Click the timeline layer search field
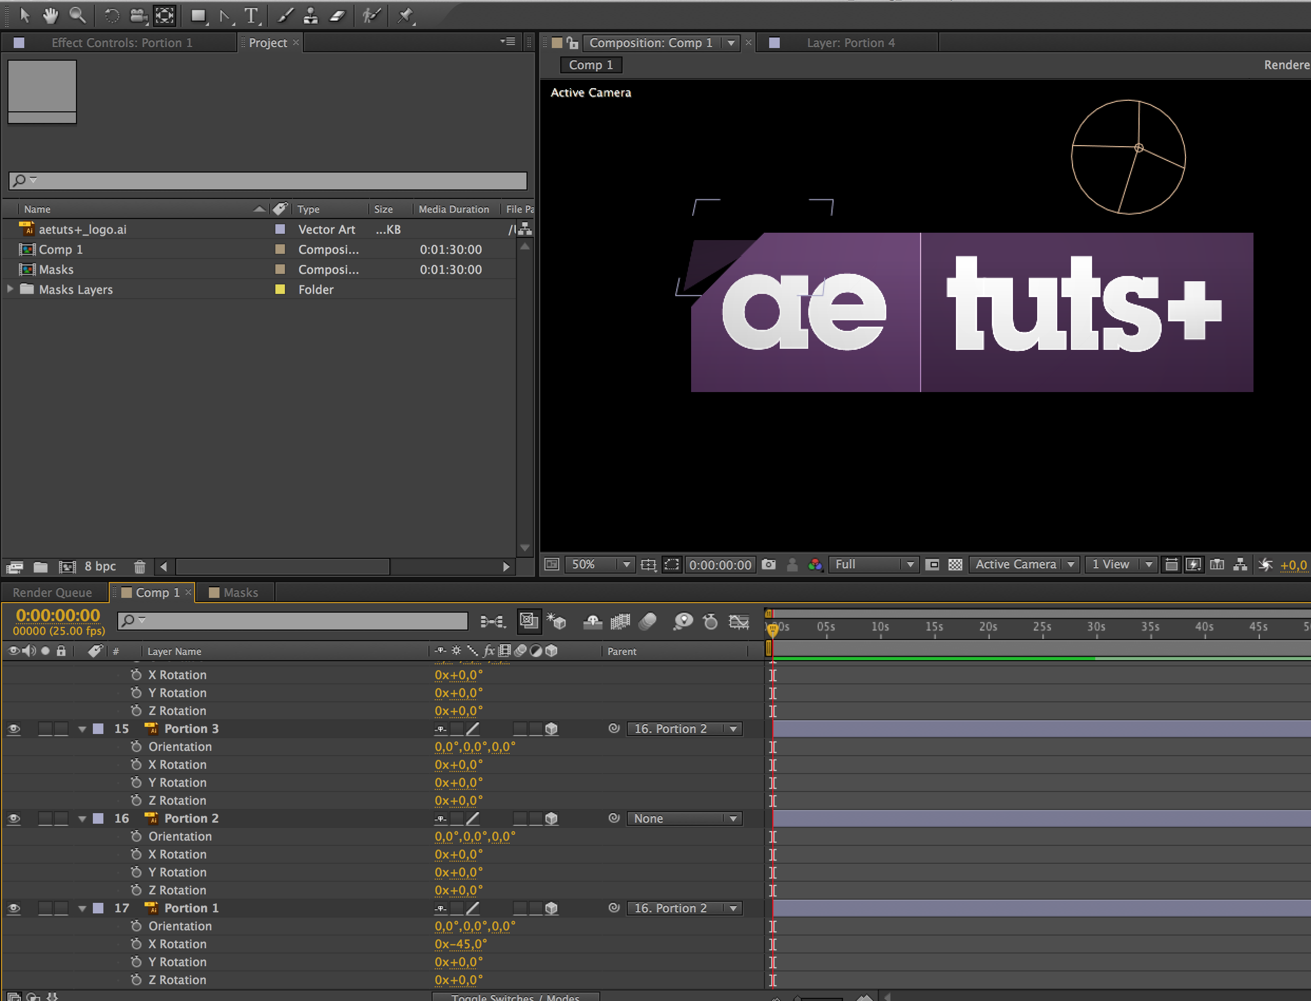 292,621
